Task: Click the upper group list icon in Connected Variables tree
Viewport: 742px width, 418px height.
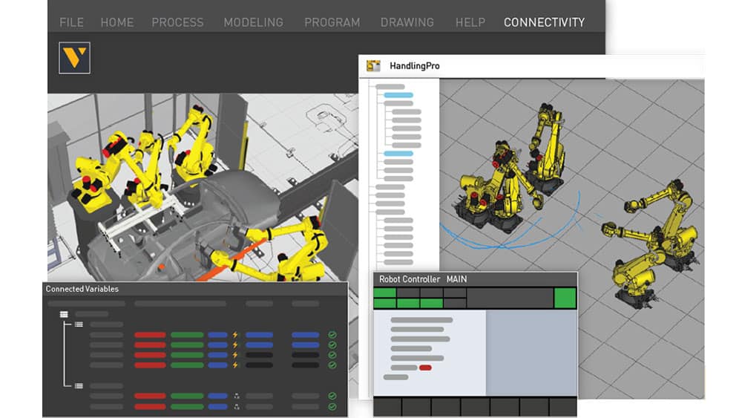Action: [79, 324]
